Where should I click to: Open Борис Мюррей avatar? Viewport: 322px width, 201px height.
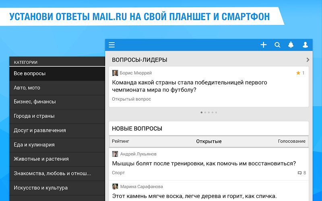(115, 73)
